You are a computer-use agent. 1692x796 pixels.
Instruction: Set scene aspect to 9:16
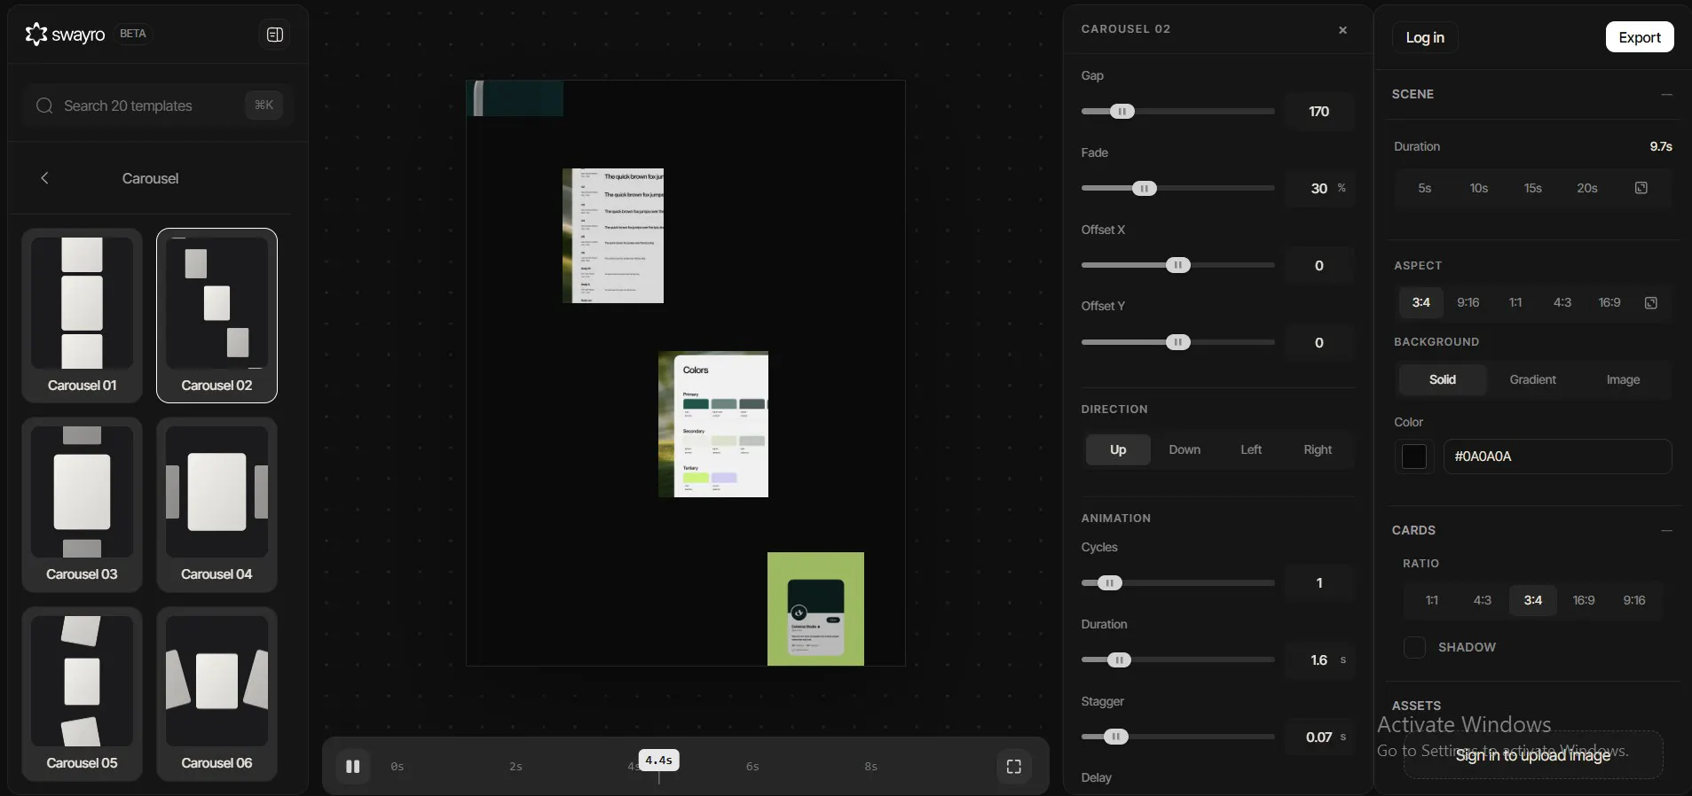point(1468,303)
